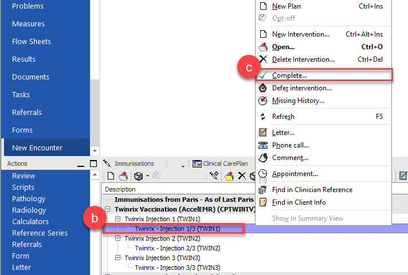Click the Delete Intervention X icon in menu
Viewport: 408px width, 275px height.
tap(263, 59)
